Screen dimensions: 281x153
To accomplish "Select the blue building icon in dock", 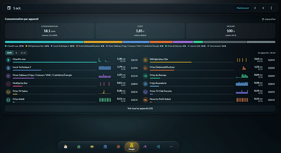I will pyautogui.click(x=105, y=147).
